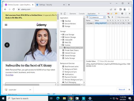Viewport: 134px width, 101px height.
Task: Open Back/forward cache service
Action: click(x=72, y=67)
